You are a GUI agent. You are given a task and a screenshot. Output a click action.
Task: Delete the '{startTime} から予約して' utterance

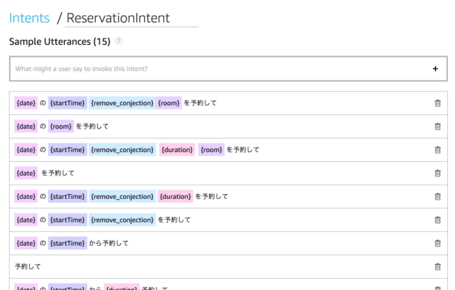pyautogui.click(x=438, y=243)
